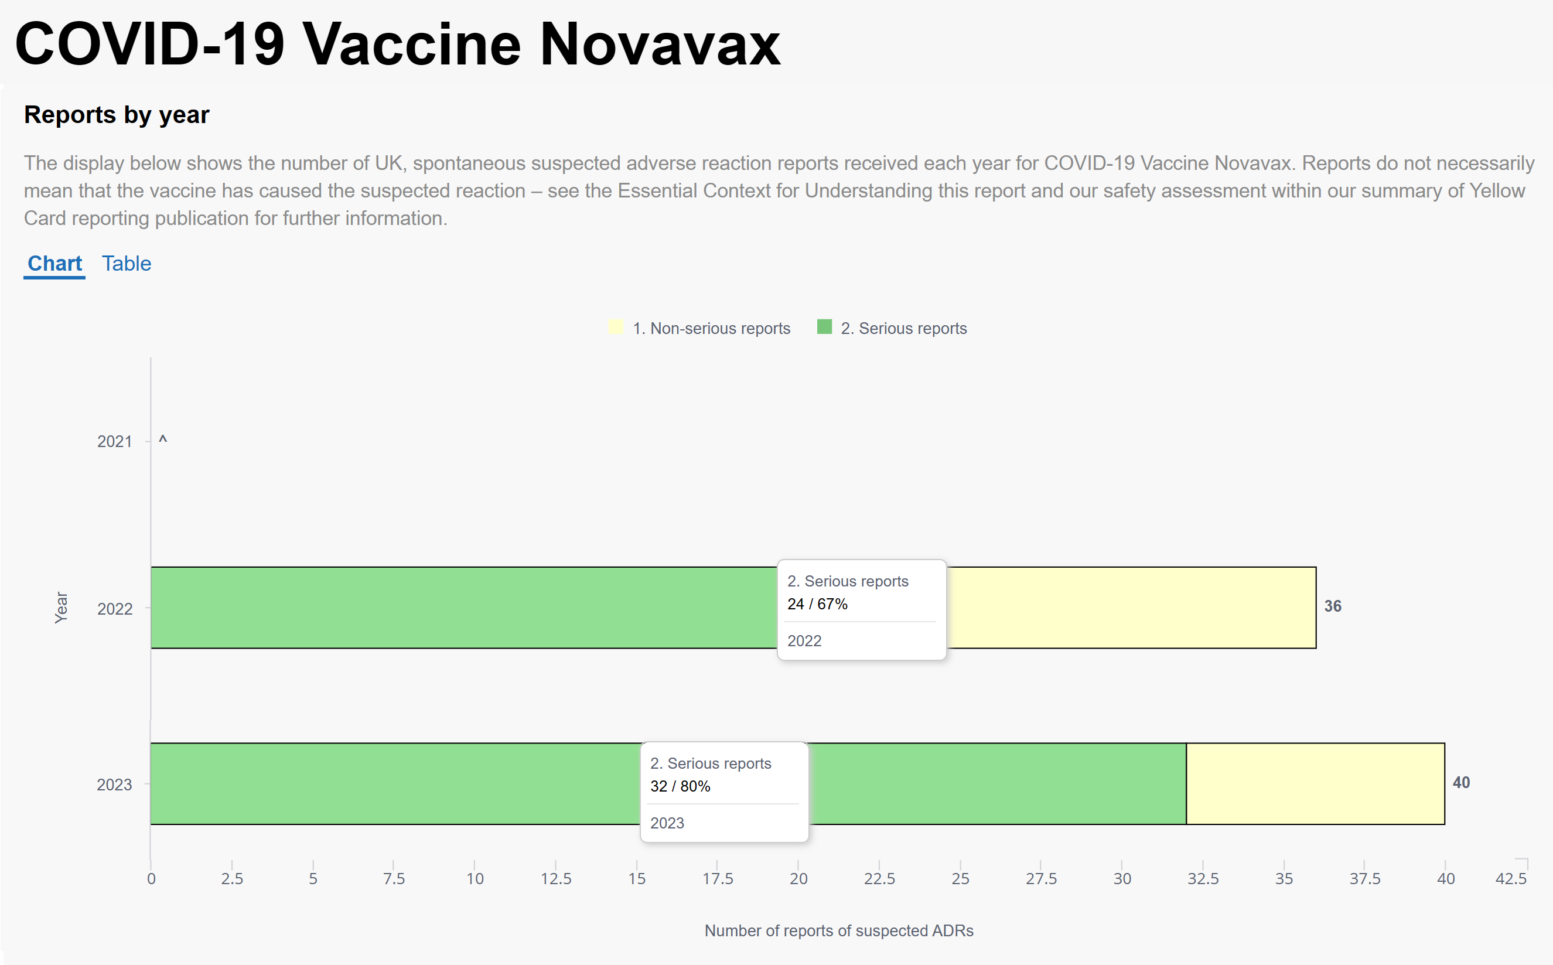The width and height of the screenshot is (1553, 965).
Task: Click the 36 total label for 2022
Action: tap(1333, 606)
